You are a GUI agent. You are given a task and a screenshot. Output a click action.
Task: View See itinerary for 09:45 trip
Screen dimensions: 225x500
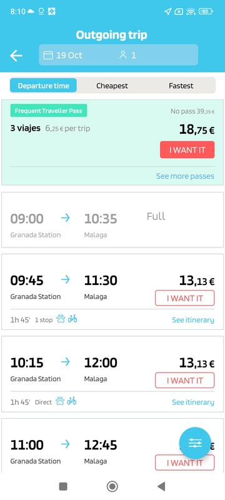click(193, 320)
